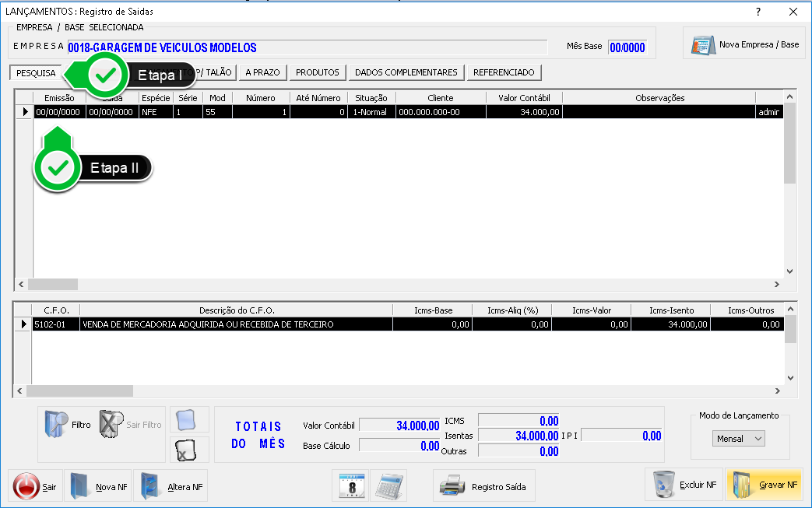Open the calendar icon button
Viewport: 812px width, 508px height.
coord(350,486)
